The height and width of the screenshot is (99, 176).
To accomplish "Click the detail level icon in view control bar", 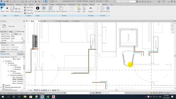I will tap(35, 90).
